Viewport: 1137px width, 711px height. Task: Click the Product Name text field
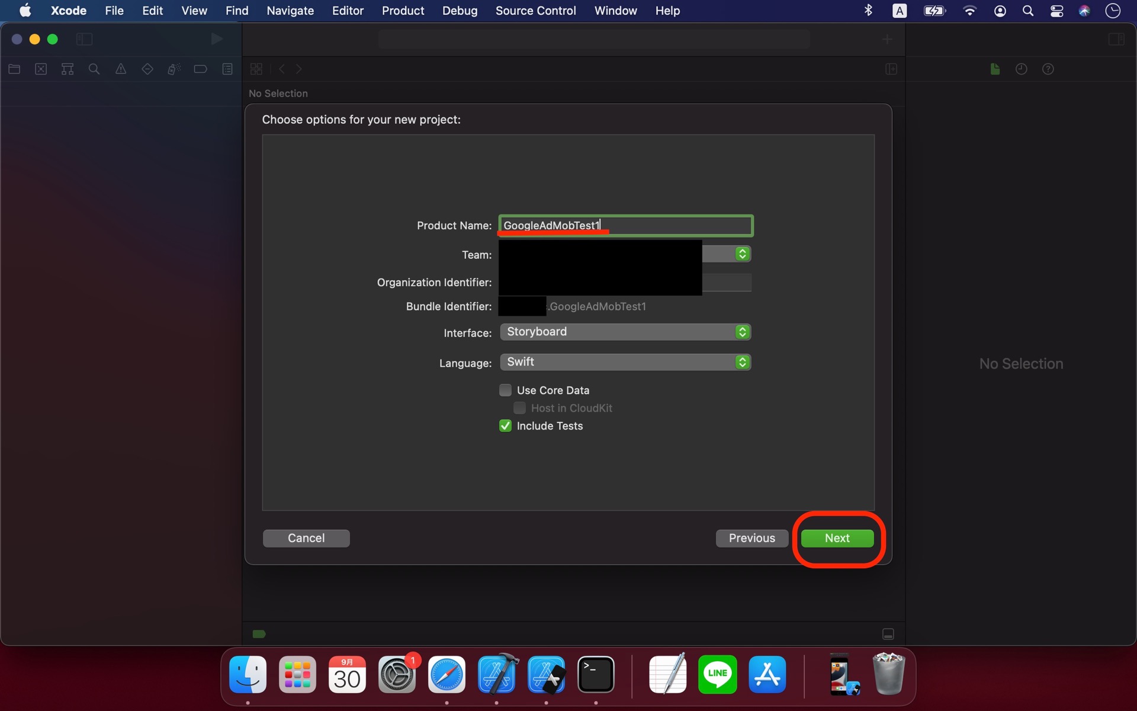(626, 226)
